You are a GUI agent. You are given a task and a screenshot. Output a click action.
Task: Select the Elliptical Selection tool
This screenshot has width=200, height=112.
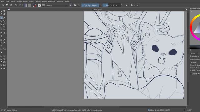click(4, 56)
